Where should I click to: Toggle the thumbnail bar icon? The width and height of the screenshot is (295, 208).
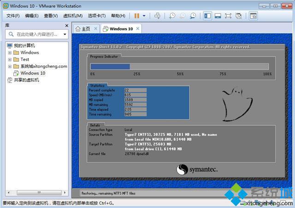(218, 16)
